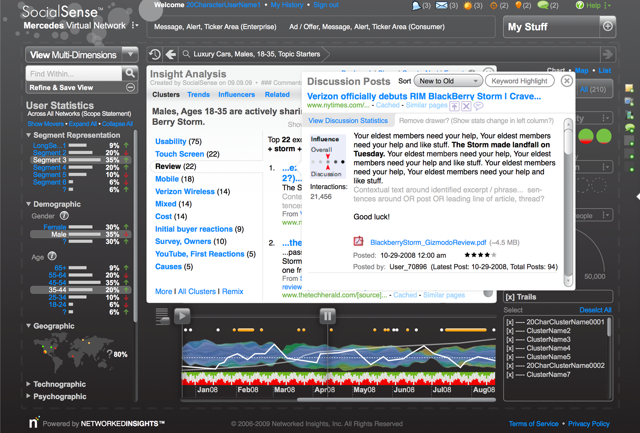Click the Discussion Posts scrollbar down arrow
The width and height of the screenshot is (640, 433).
click(568, 281)
